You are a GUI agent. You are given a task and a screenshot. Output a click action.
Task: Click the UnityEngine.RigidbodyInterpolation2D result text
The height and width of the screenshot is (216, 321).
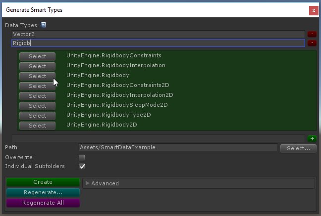point(119,95)
